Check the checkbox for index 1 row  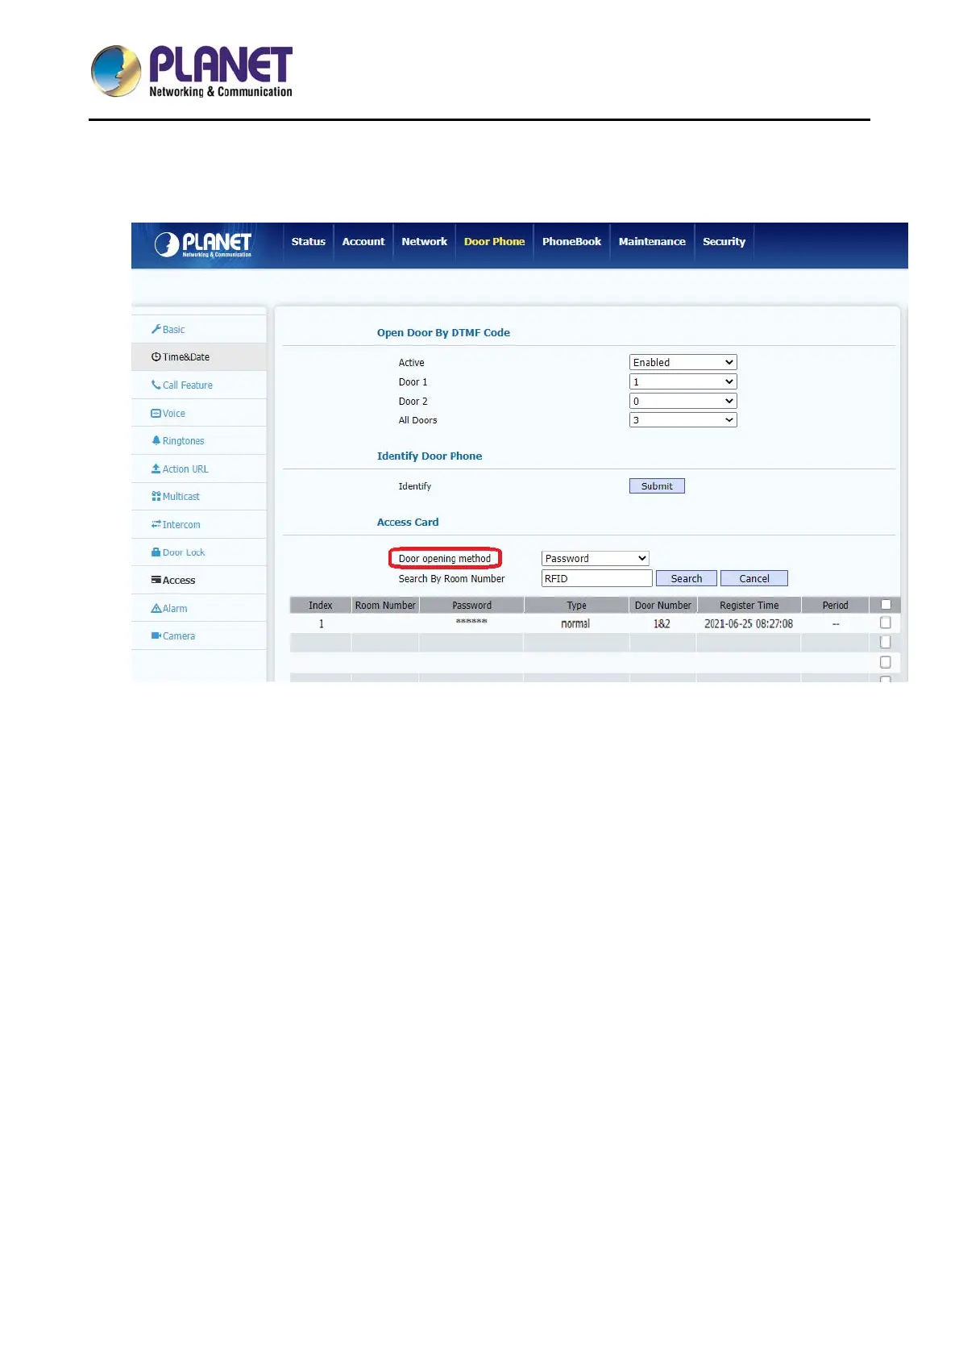886,623
